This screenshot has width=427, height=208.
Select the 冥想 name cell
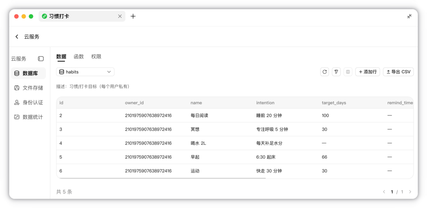tap(195, 130)
